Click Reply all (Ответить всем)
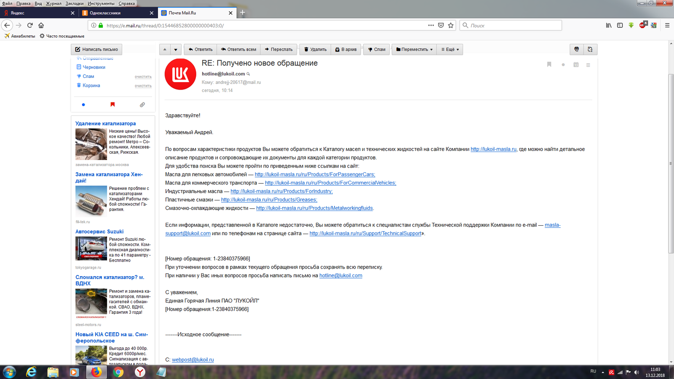 (238, 49)
